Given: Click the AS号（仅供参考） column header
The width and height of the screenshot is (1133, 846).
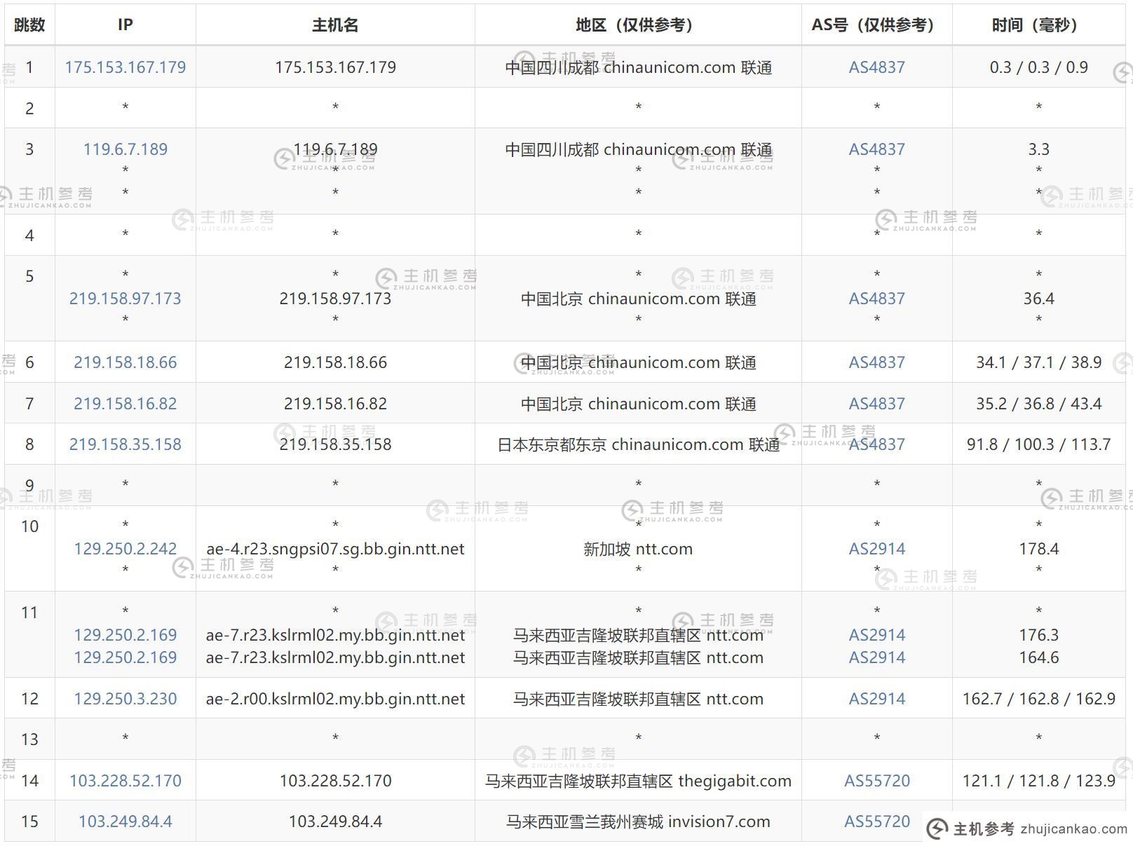Looking at the screenshot, I should (877, 25).
